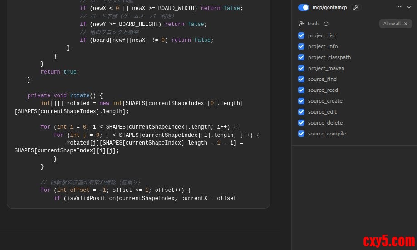The height and width of the screenshot is (250, 417).
Task: Toggle the project_maven checkbox
Action: (x=301, y=68)
